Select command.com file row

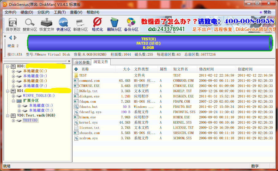coord(174,81)
